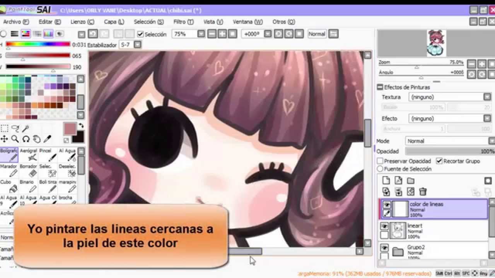Click the navigator chibi thumbnail
Viewport: 495px width, 278px height.
[x=436, y=44]
